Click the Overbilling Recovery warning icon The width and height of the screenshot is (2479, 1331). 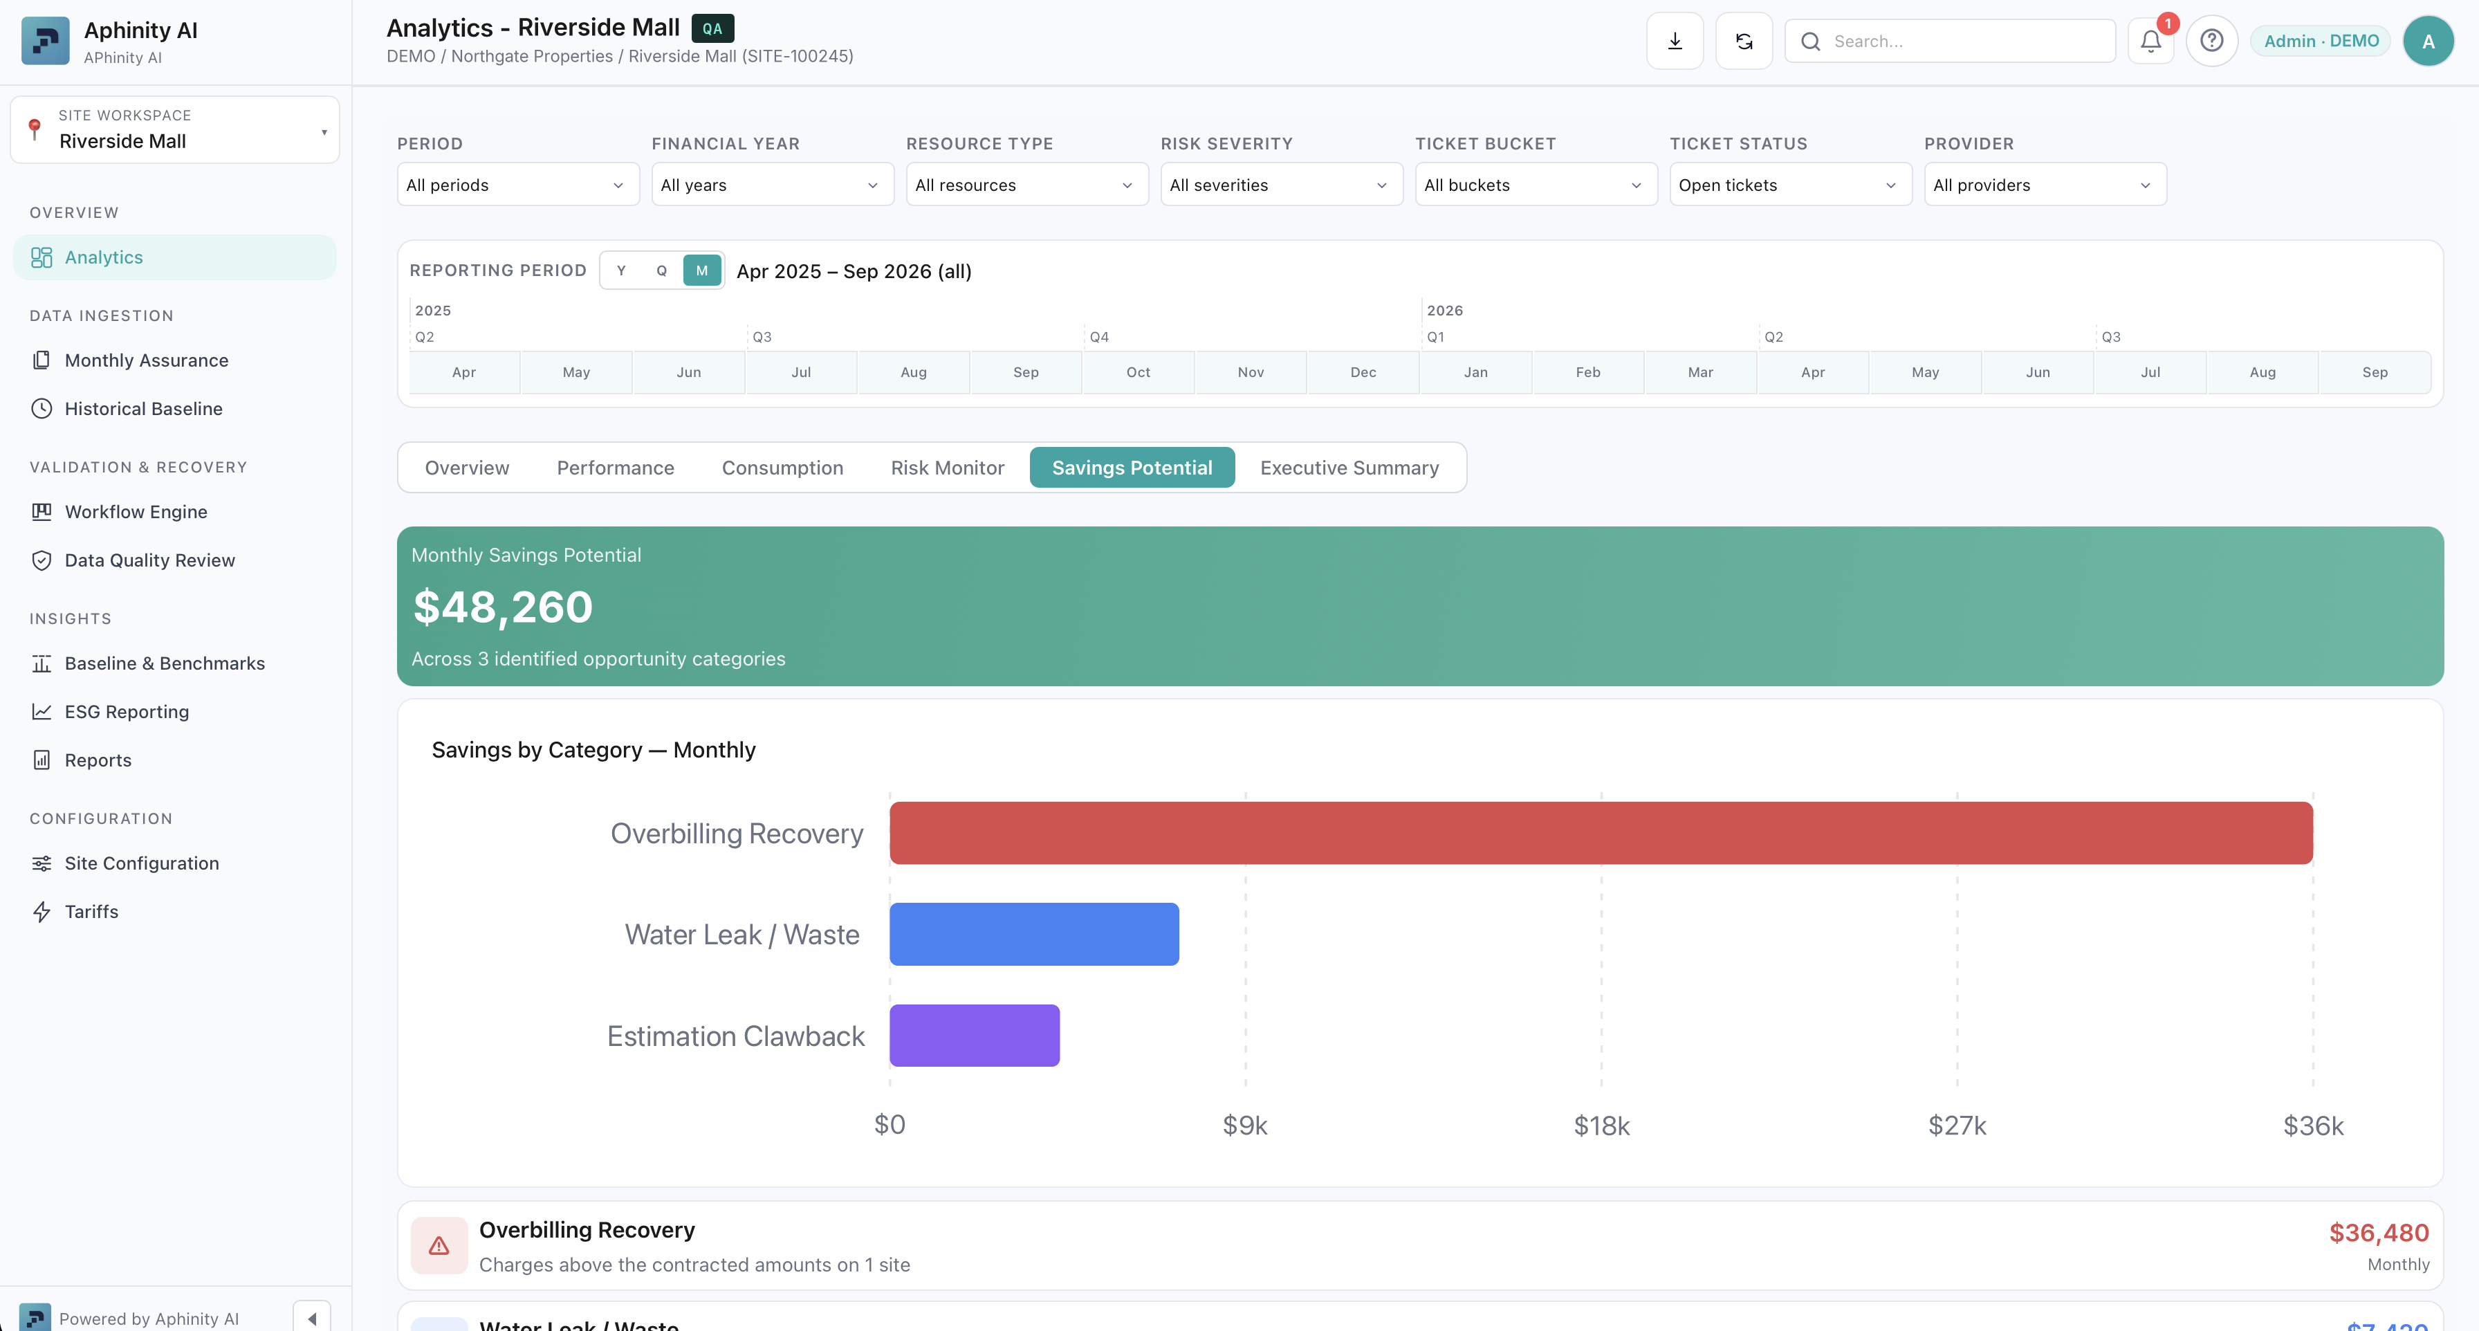click(x=439, y=1245)
